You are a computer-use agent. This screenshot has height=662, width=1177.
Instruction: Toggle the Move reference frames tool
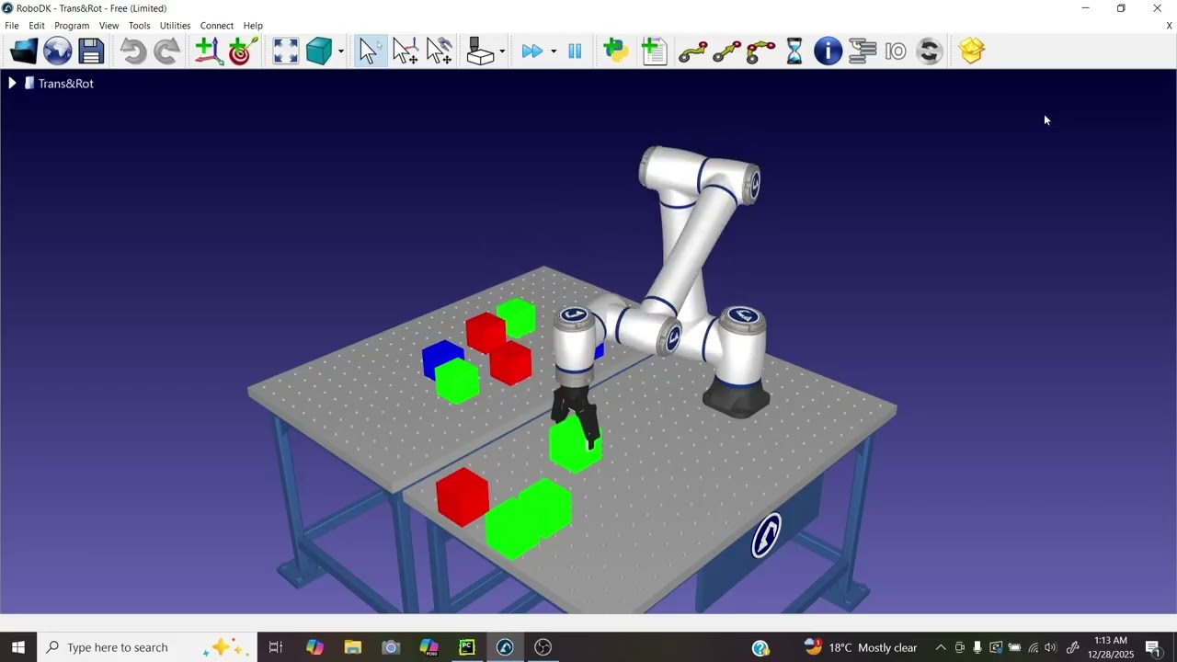pyautogui.click(x=405, y=51)
